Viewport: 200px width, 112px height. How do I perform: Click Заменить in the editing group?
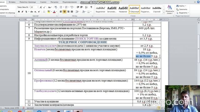click(182, 9)
